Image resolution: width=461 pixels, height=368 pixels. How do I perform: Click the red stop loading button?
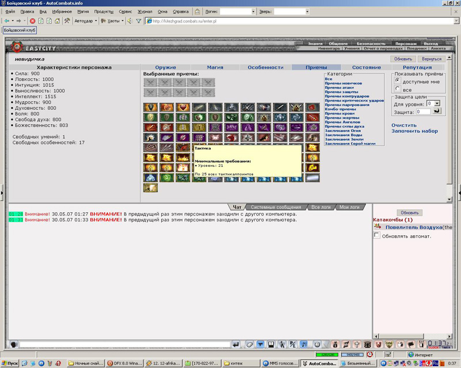coord(33,21)
